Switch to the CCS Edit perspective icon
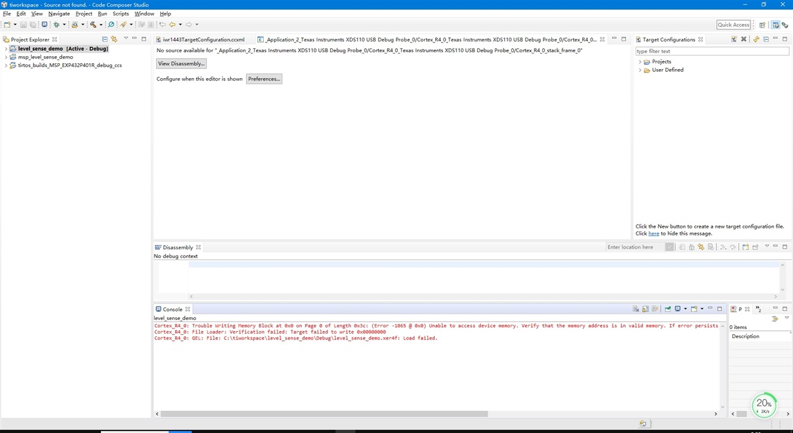 pyautogui.click(x=776, y=25)
